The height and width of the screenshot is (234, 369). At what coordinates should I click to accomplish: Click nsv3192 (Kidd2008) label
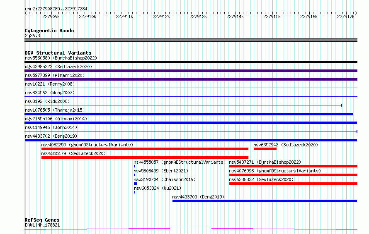[x=47, y=101]
